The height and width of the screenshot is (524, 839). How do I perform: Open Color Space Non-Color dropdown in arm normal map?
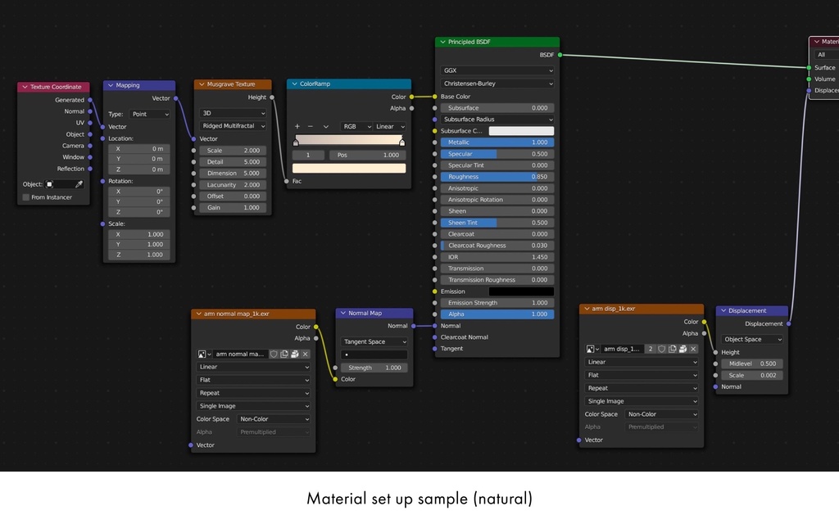pos(274,418)
